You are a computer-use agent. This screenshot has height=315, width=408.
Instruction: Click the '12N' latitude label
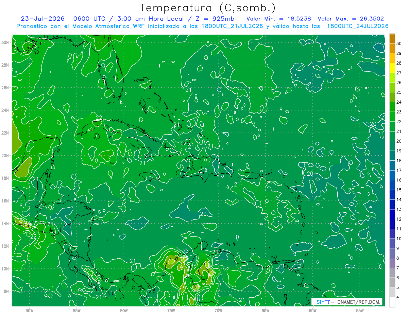5,246
